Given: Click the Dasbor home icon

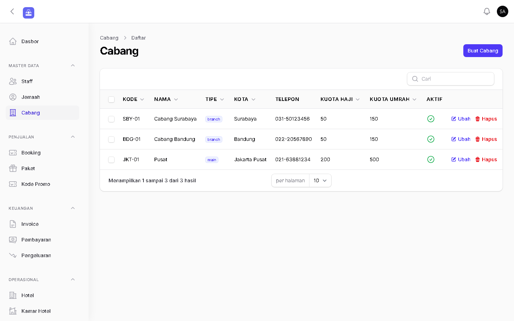Looking at the screenshot, I should click(13, 41).
